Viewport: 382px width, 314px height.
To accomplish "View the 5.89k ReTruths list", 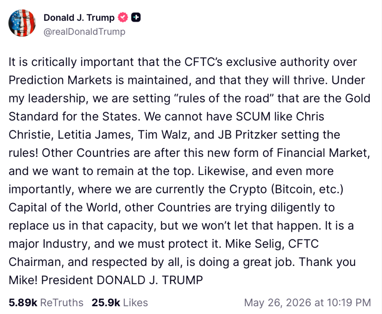I will point(46,303).
